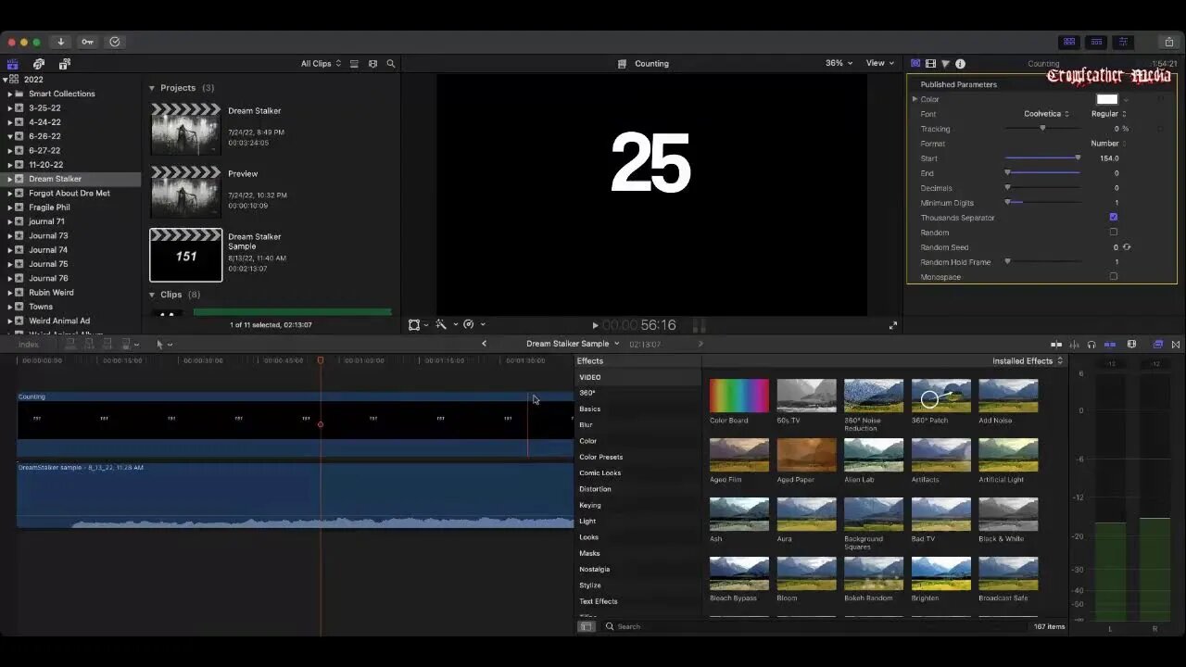Screen dimensions: 1186x667
Task: Select the Text Effects category
Action: [x=599, y=601]
